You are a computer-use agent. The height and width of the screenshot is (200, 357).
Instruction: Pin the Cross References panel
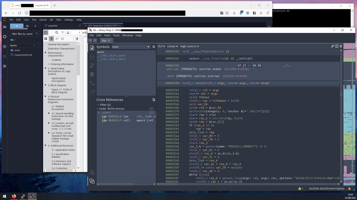coord(154,100)
